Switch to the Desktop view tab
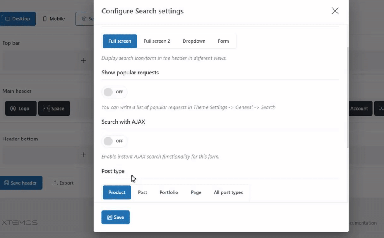This screenshot has height=238, width=384. click(17, 19)
